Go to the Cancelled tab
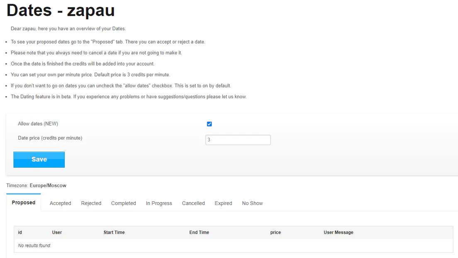The height and width of the screenshot is (258, 458). point(193,203)
